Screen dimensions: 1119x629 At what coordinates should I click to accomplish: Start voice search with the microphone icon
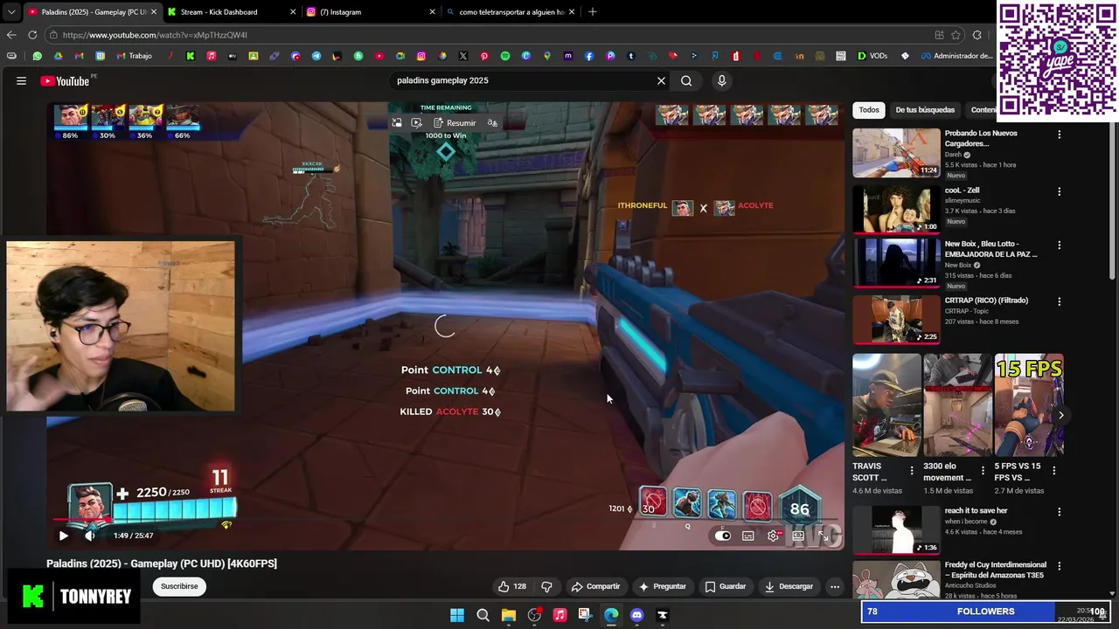click(x=721, y=80)
